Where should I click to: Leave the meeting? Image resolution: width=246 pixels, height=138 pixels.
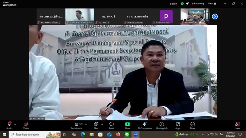point(237,126)
